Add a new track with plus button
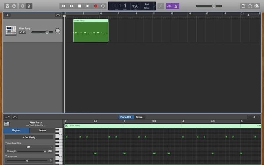 point(7,15)
